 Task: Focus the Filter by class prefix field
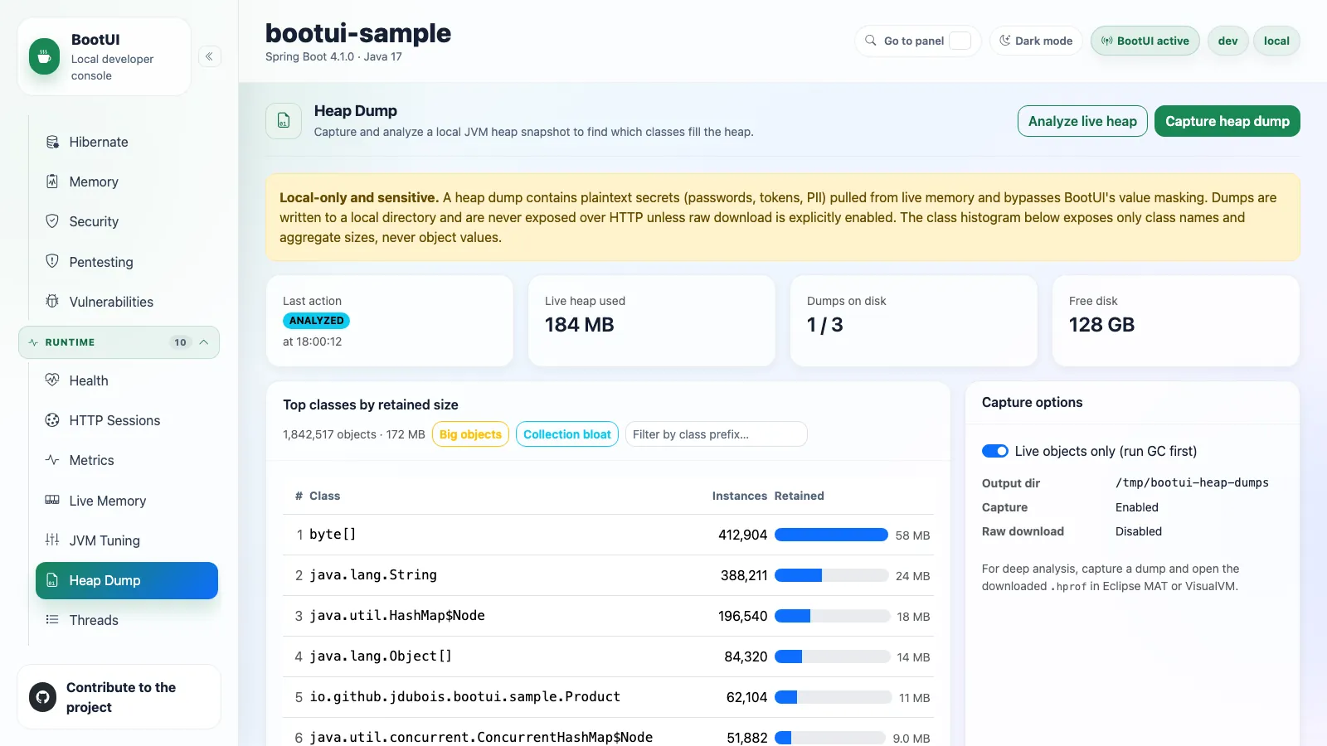716,434
